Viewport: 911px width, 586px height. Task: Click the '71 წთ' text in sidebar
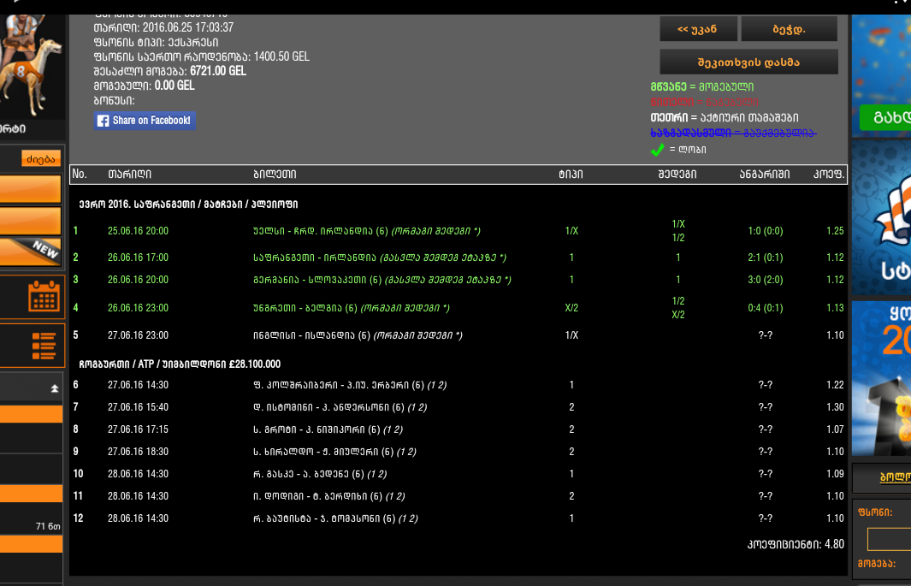[x=48, y=526]
